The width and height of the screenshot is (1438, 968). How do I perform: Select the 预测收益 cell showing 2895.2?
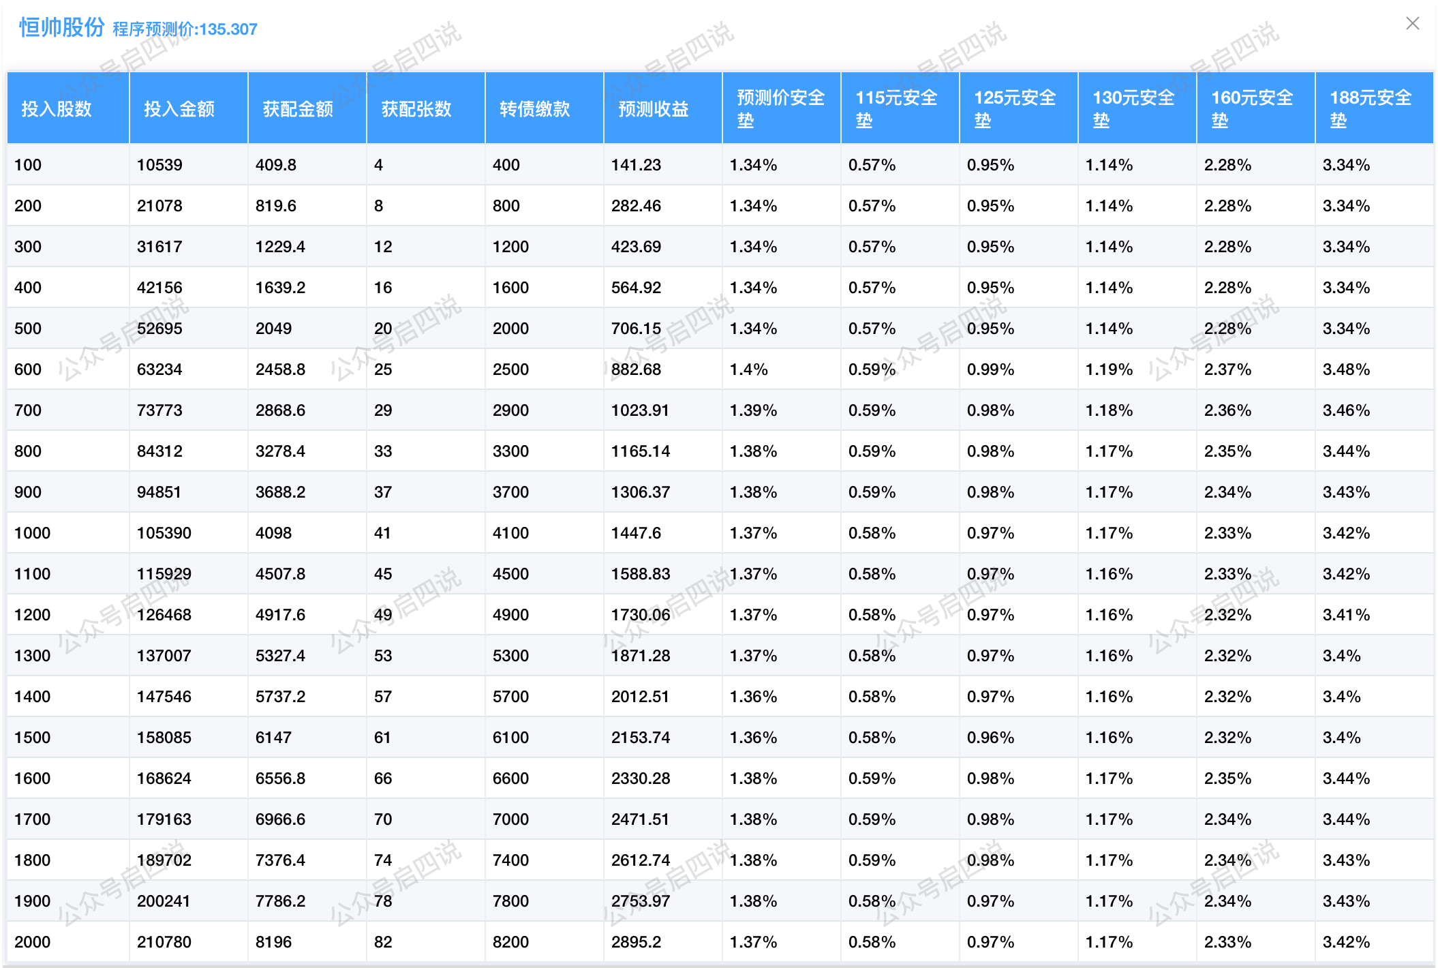point(636,942)
